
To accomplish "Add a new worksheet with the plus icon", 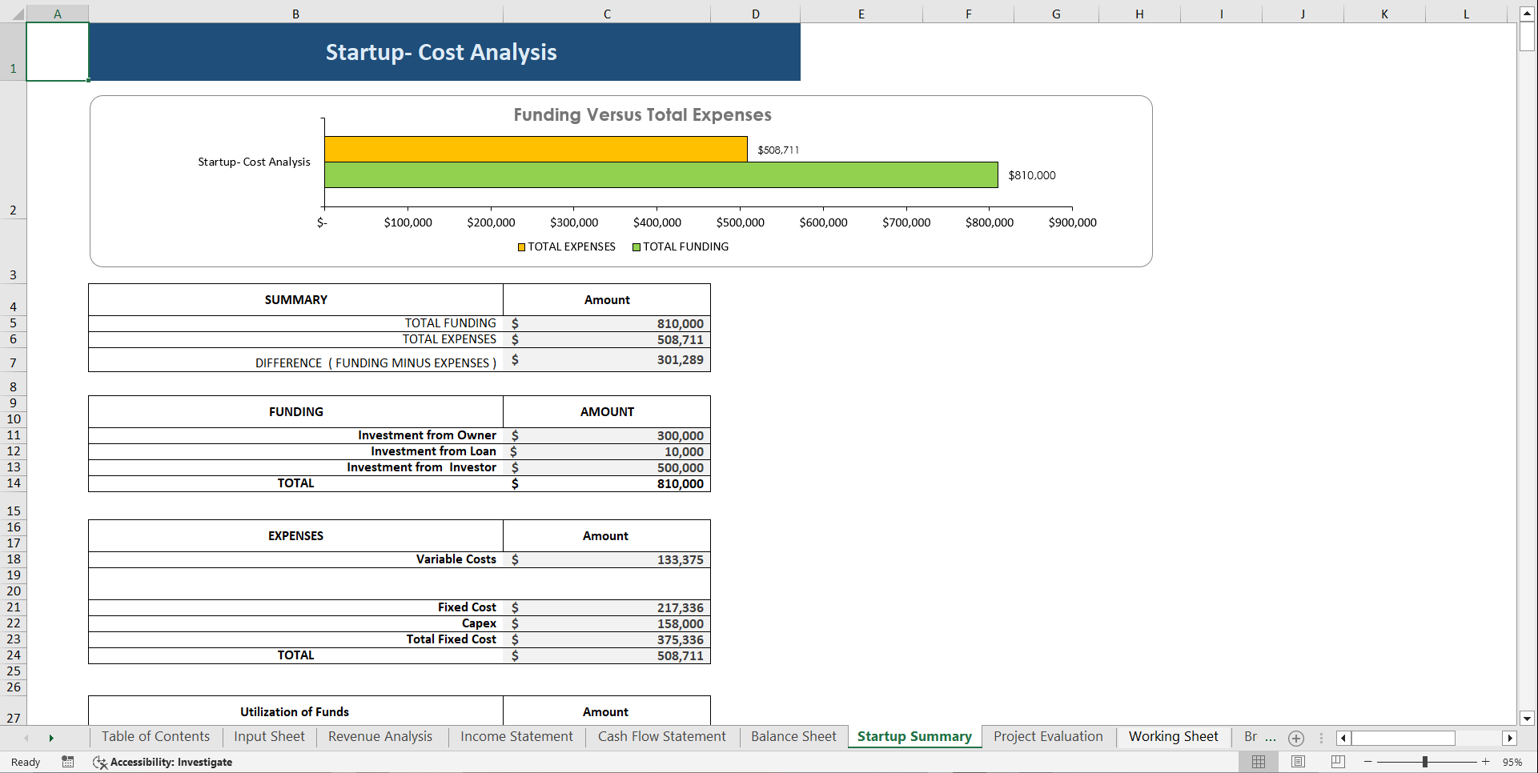I will [1295, 738].
